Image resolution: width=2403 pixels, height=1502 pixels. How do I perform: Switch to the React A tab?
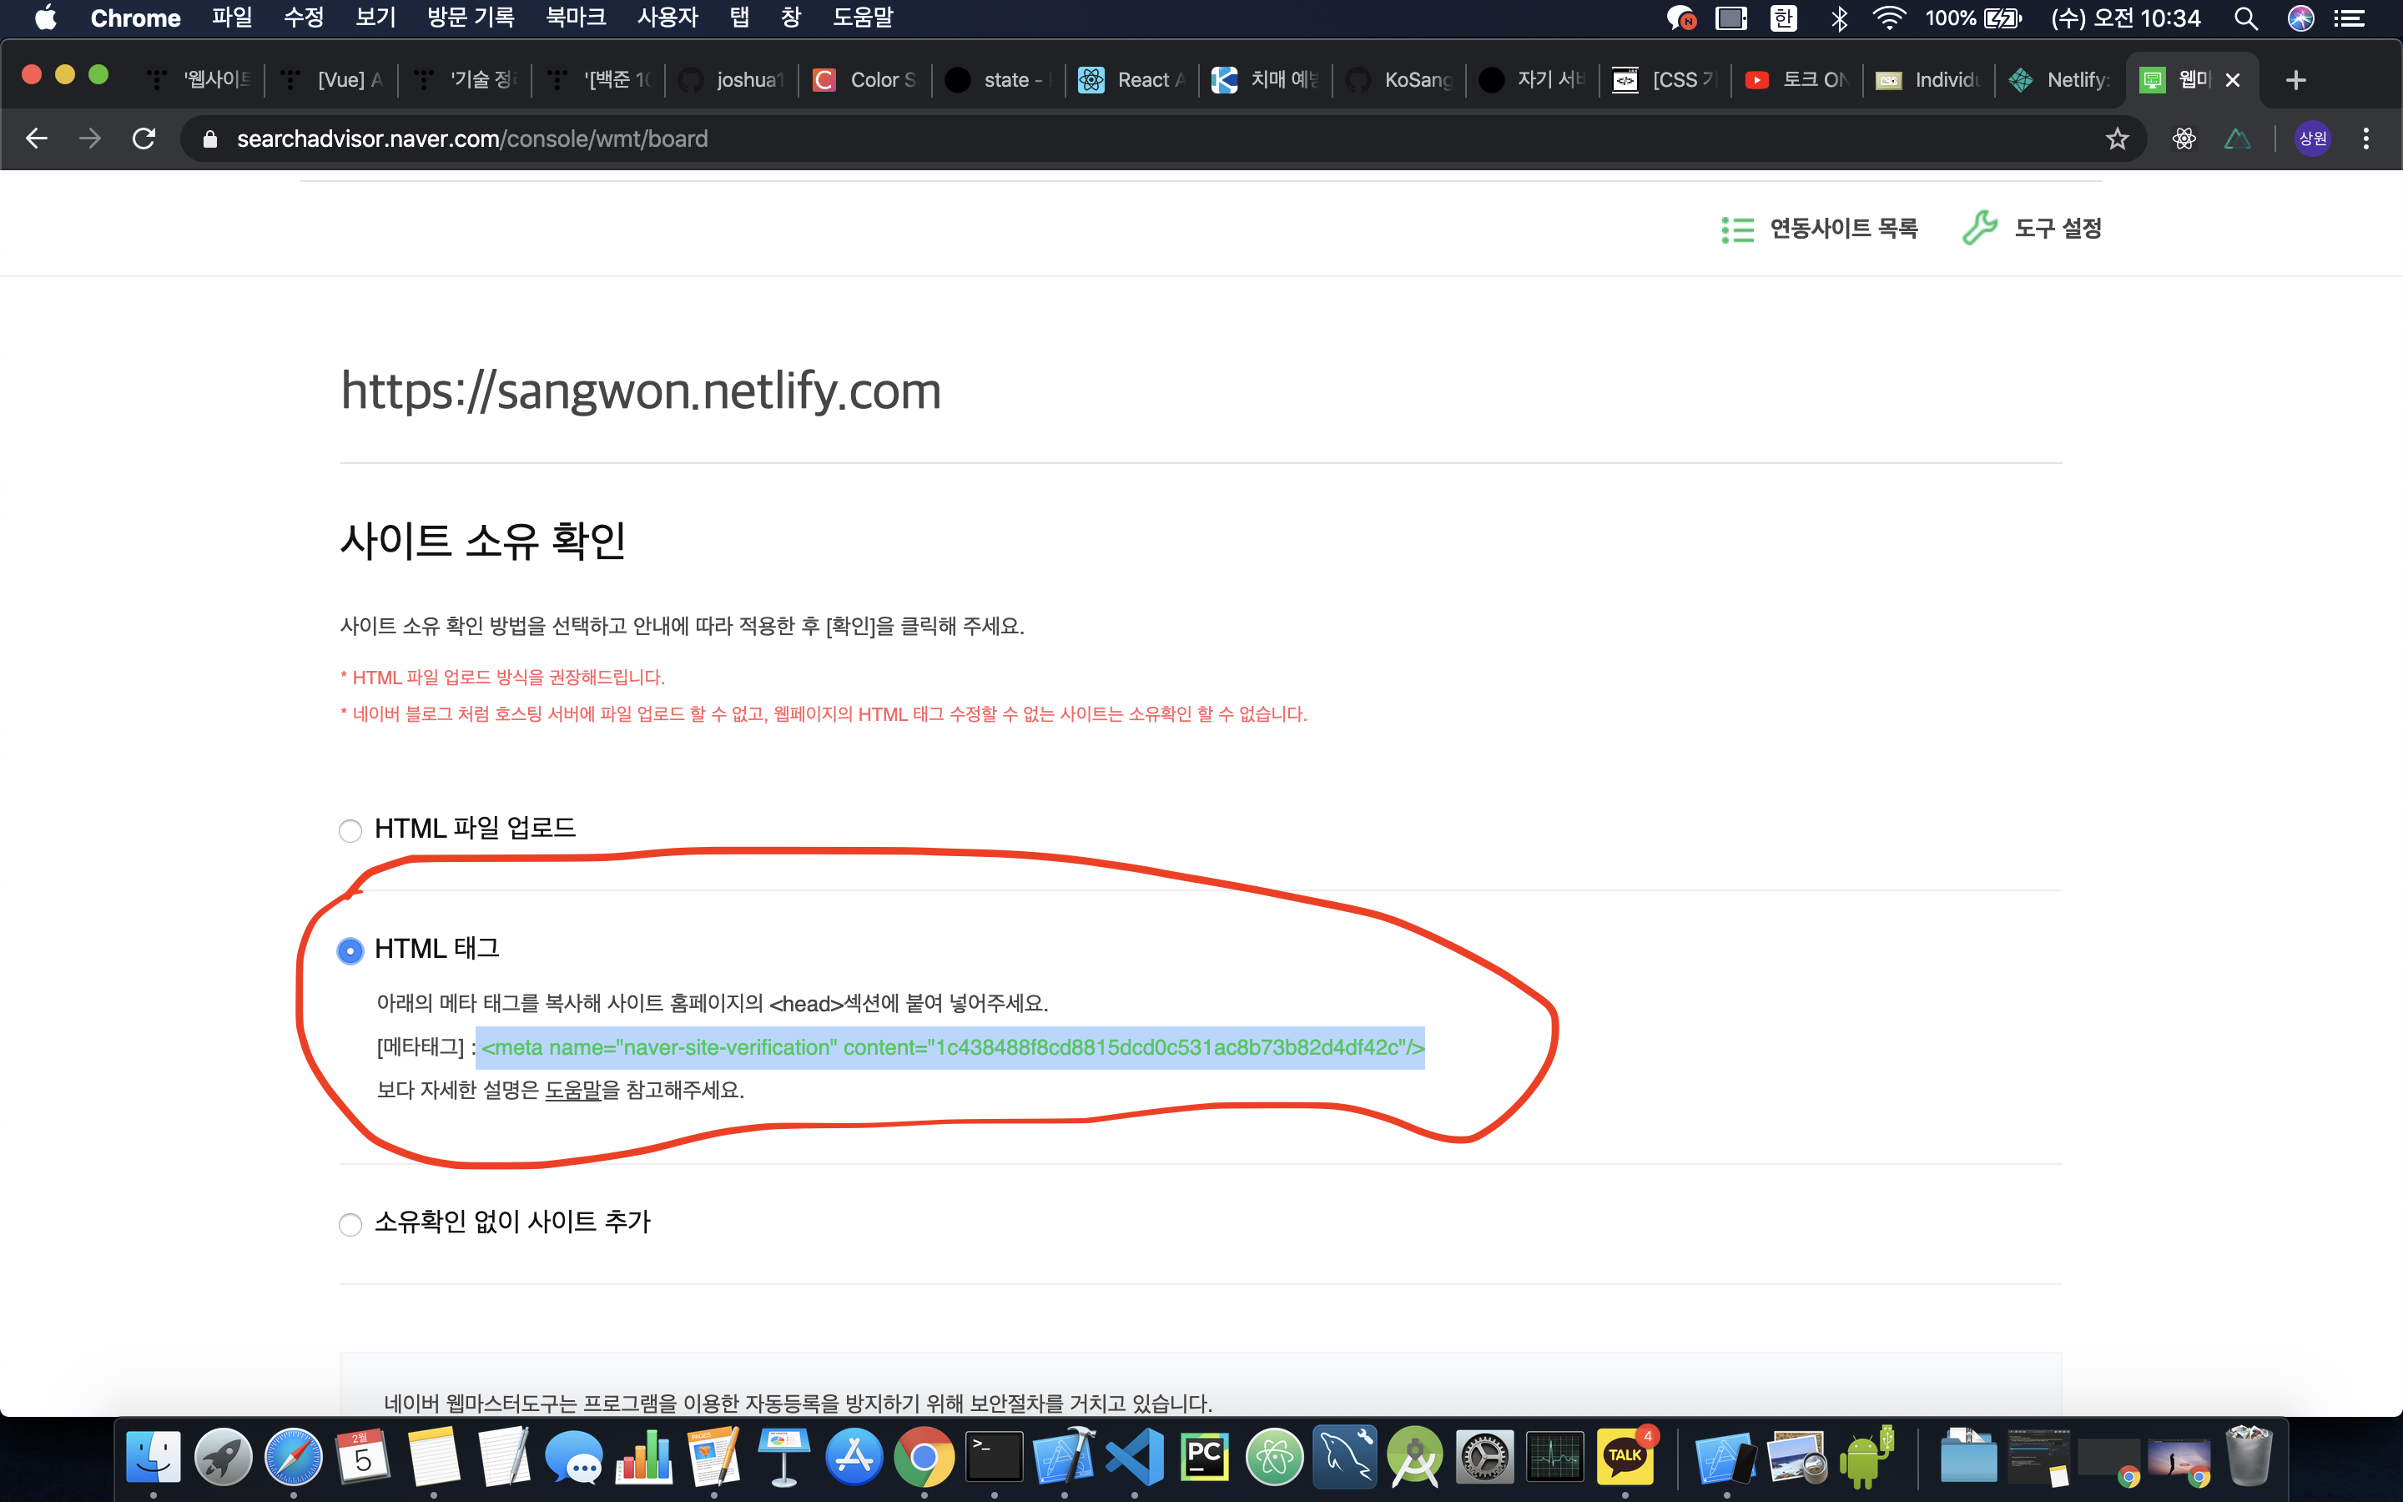1132,80
